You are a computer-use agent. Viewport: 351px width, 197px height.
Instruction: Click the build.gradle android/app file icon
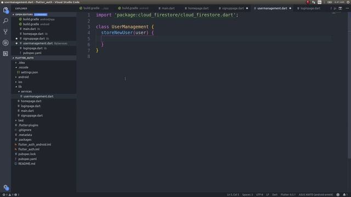point(20,19)
